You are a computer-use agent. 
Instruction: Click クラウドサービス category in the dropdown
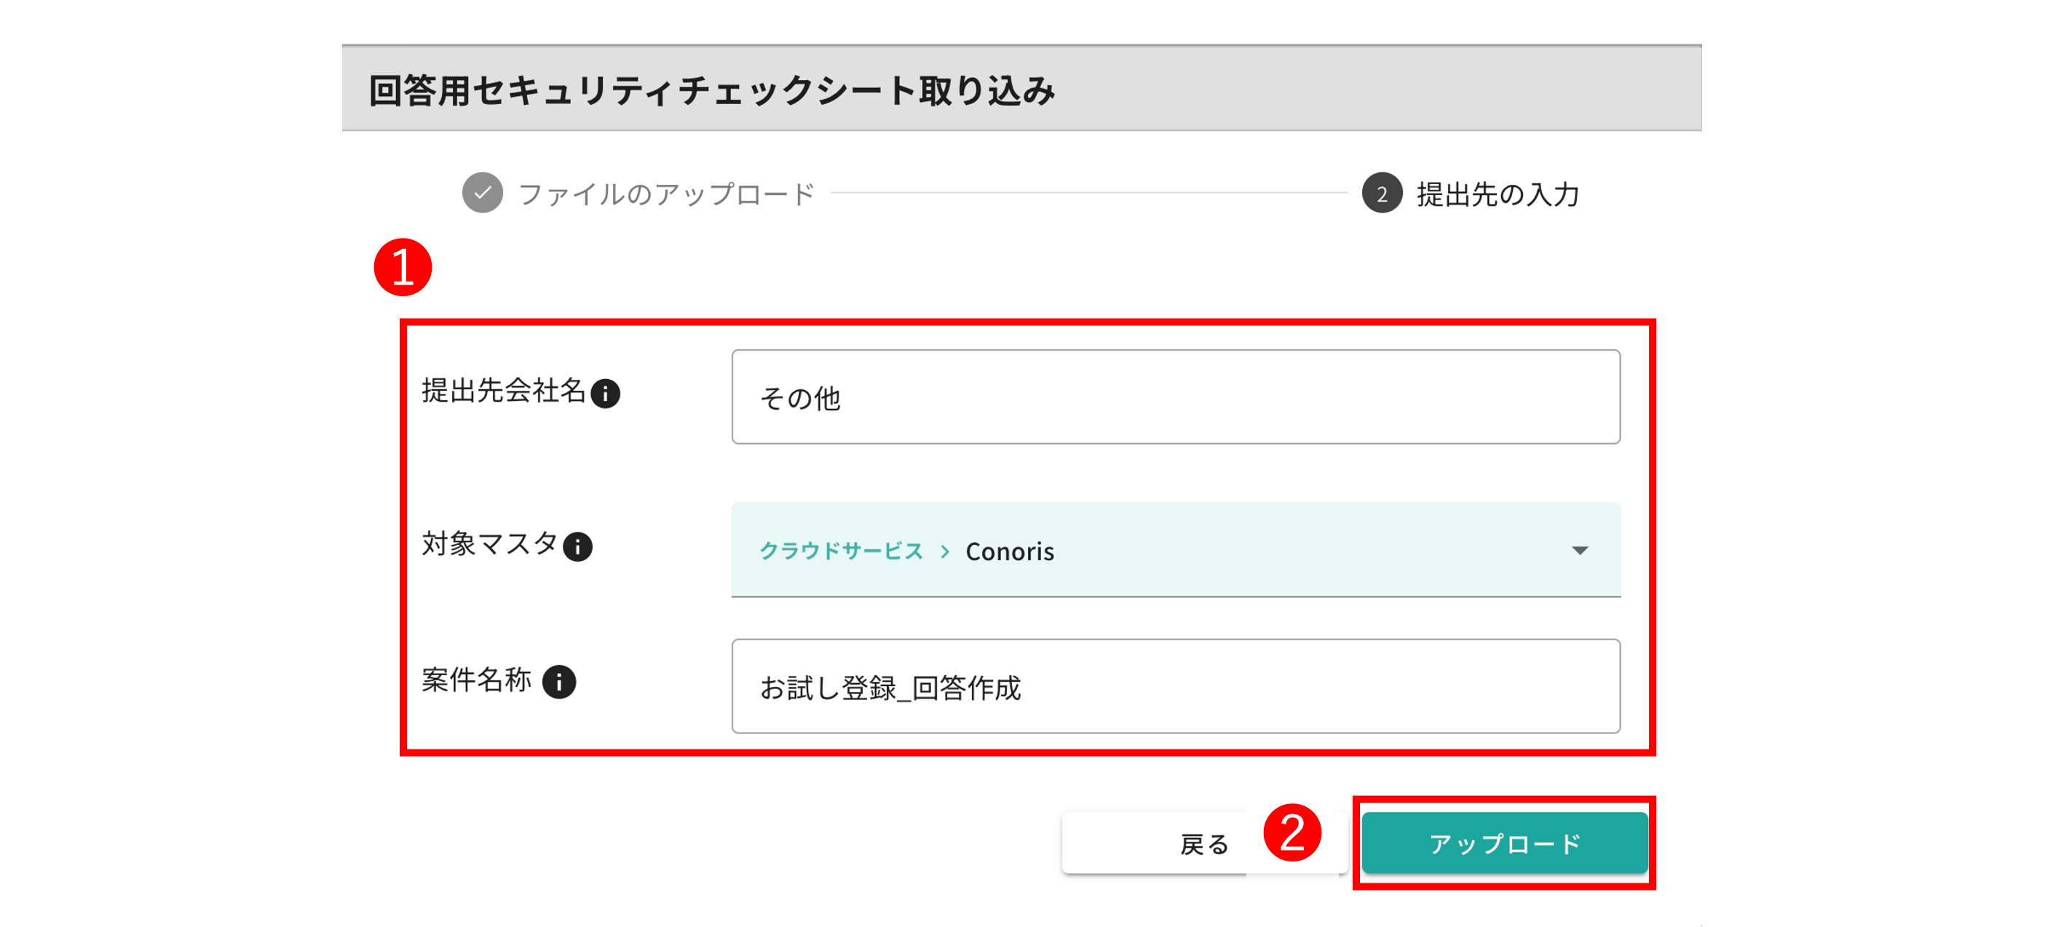pos(841,552)
